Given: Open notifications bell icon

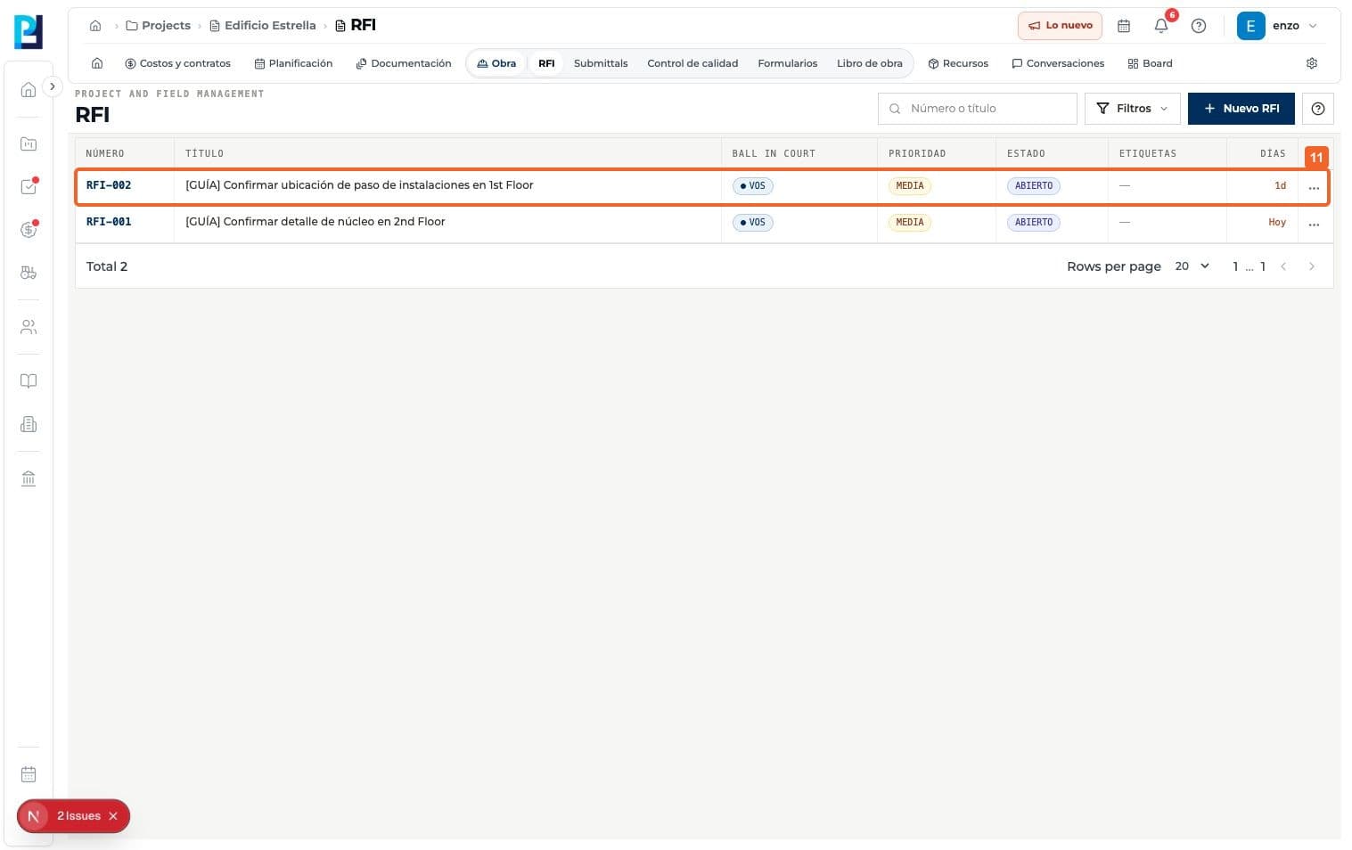Looking at the screenshot, I should coord(1161,26).
